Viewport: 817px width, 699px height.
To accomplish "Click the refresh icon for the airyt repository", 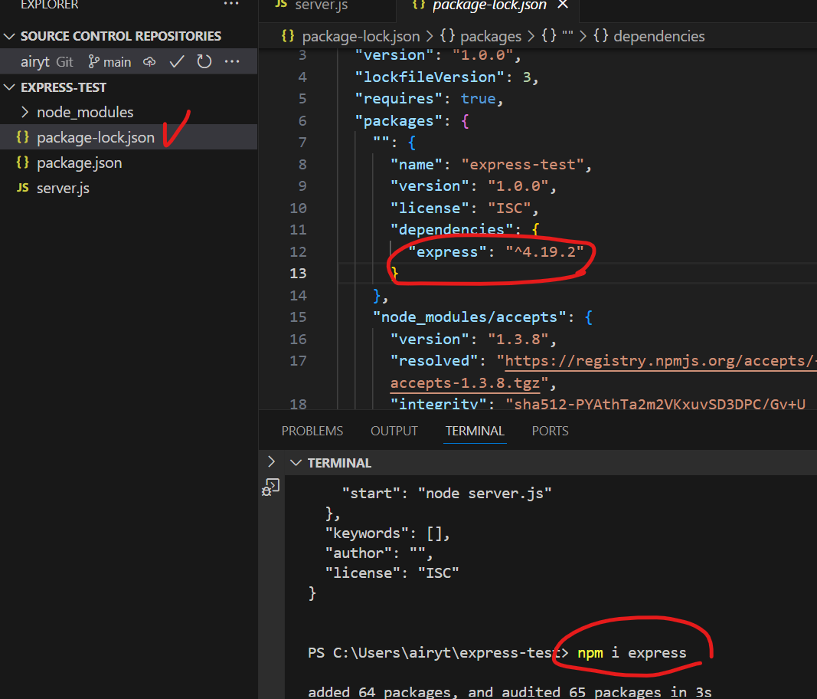I will pyautogui.click(x=204, y=61).
